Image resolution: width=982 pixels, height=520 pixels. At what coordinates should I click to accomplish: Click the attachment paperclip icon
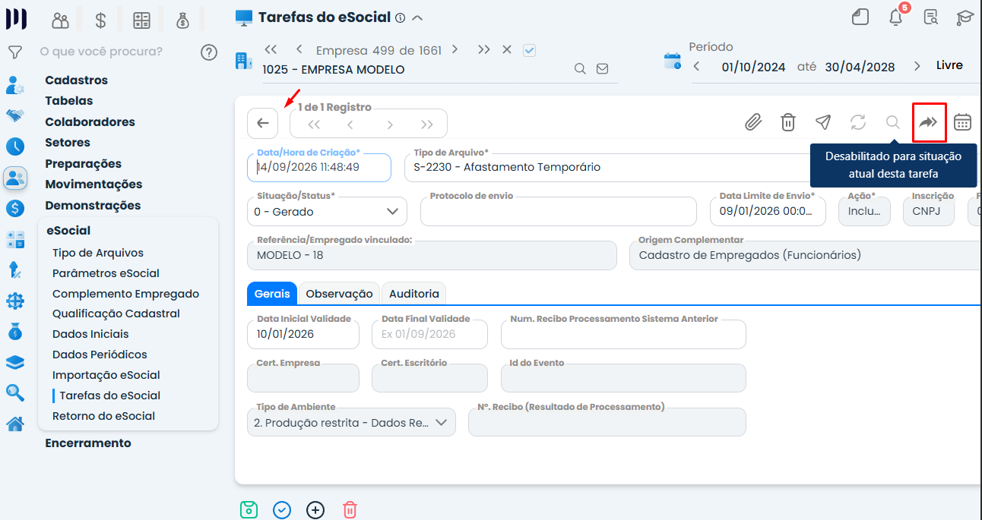pos(753,122)
